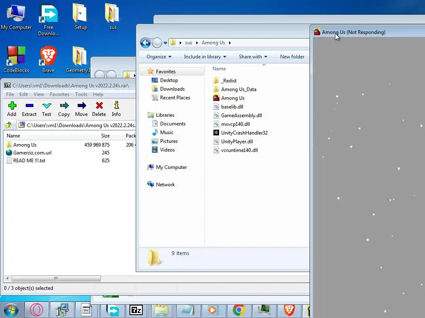Open My Computer desktop icon
The width and height of the screenshot is (425, 318).
point(16,17)
